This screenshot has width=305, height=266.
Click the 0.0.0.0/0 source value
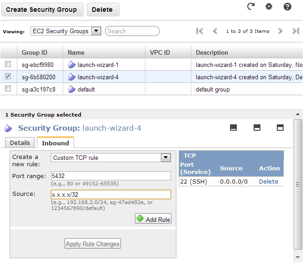tap(234, 181)
